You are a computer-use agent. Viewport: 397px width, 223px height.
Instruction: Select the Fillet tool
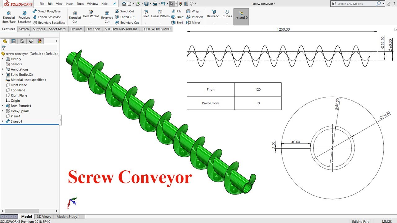pos(146,14)
